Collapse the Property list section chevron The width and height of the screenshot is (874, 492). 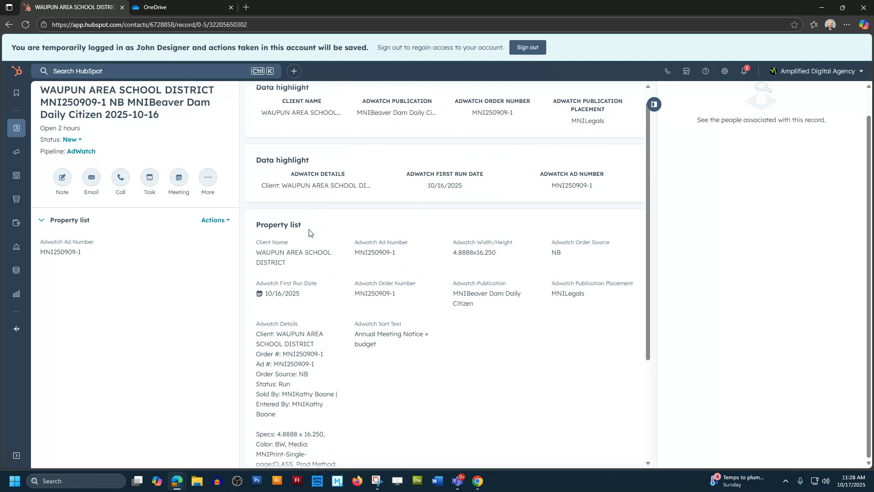pos(41,220)
